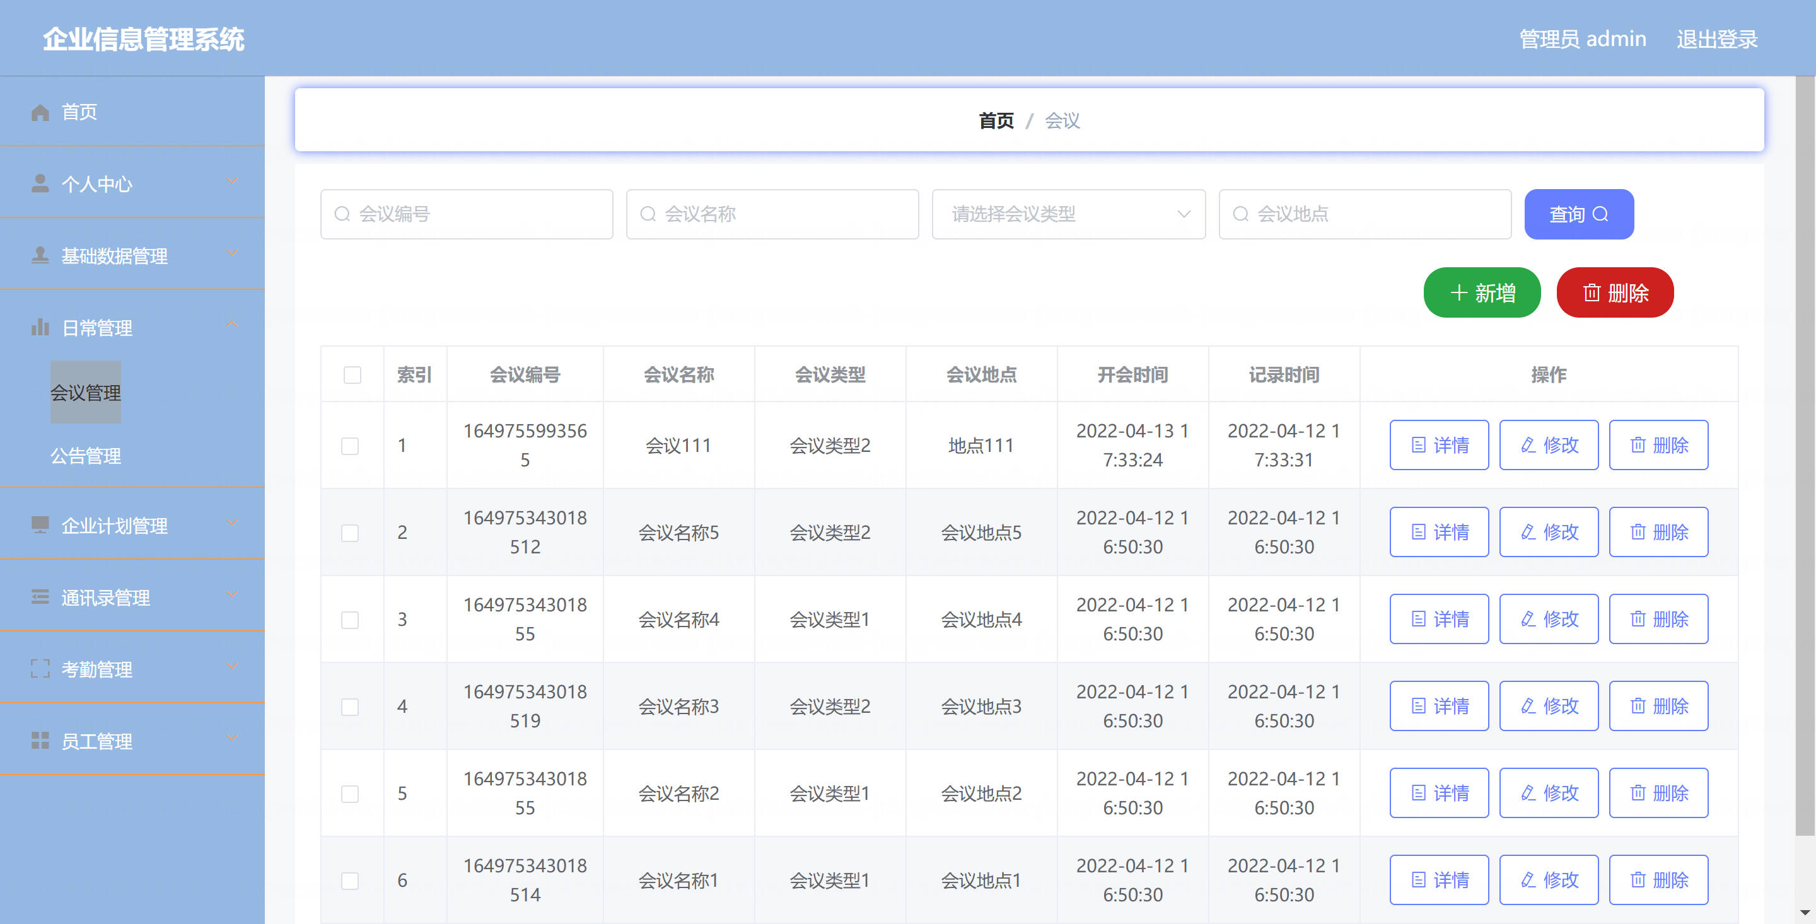
Task: Click pencil icon in 会议名称1 修改 button
Action: pos(1528,880)
